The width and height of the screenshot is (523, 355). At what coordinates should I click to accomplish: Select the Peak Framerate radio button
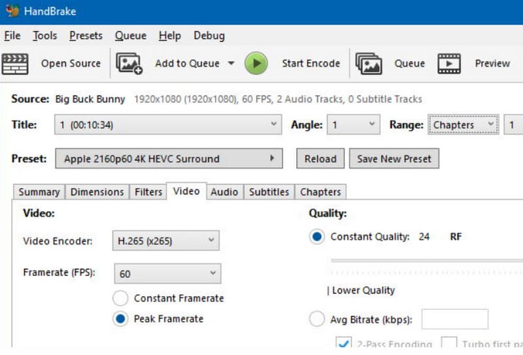(x=120, y=319)
